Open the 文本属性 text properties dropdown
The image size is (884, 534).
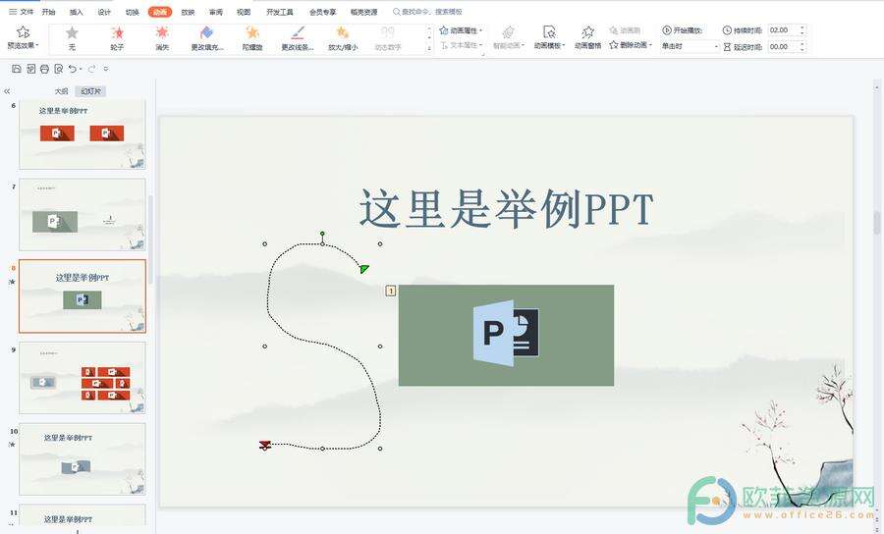coord(461,45)
